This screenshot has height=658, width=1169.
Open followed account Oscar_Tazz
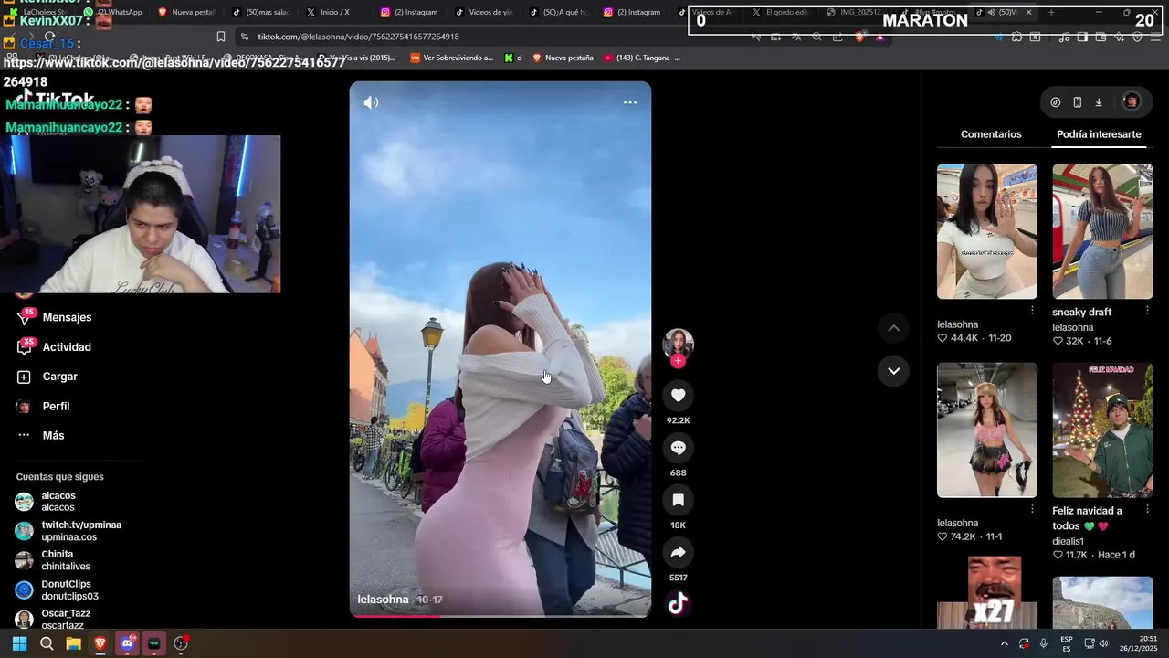(x=53, y=620)
